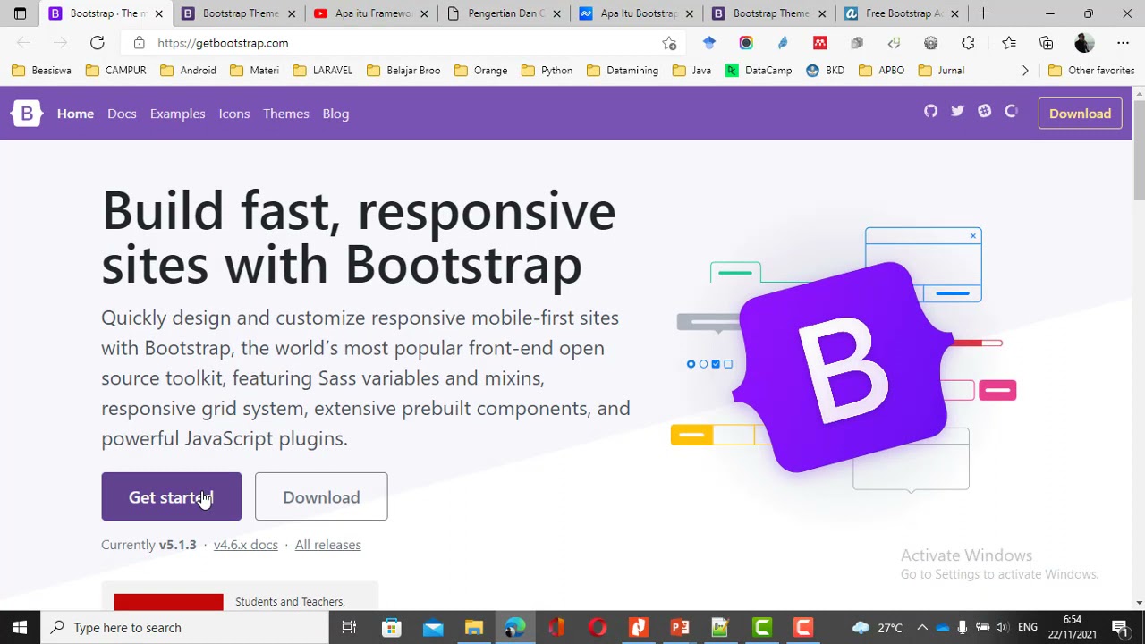Click the white Download button in hero
The width and height of the screenshot is (1145, 644).
point(321,496)
